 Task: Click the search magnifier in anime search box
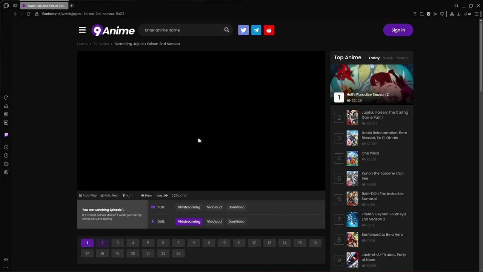[x=227, y=30]
